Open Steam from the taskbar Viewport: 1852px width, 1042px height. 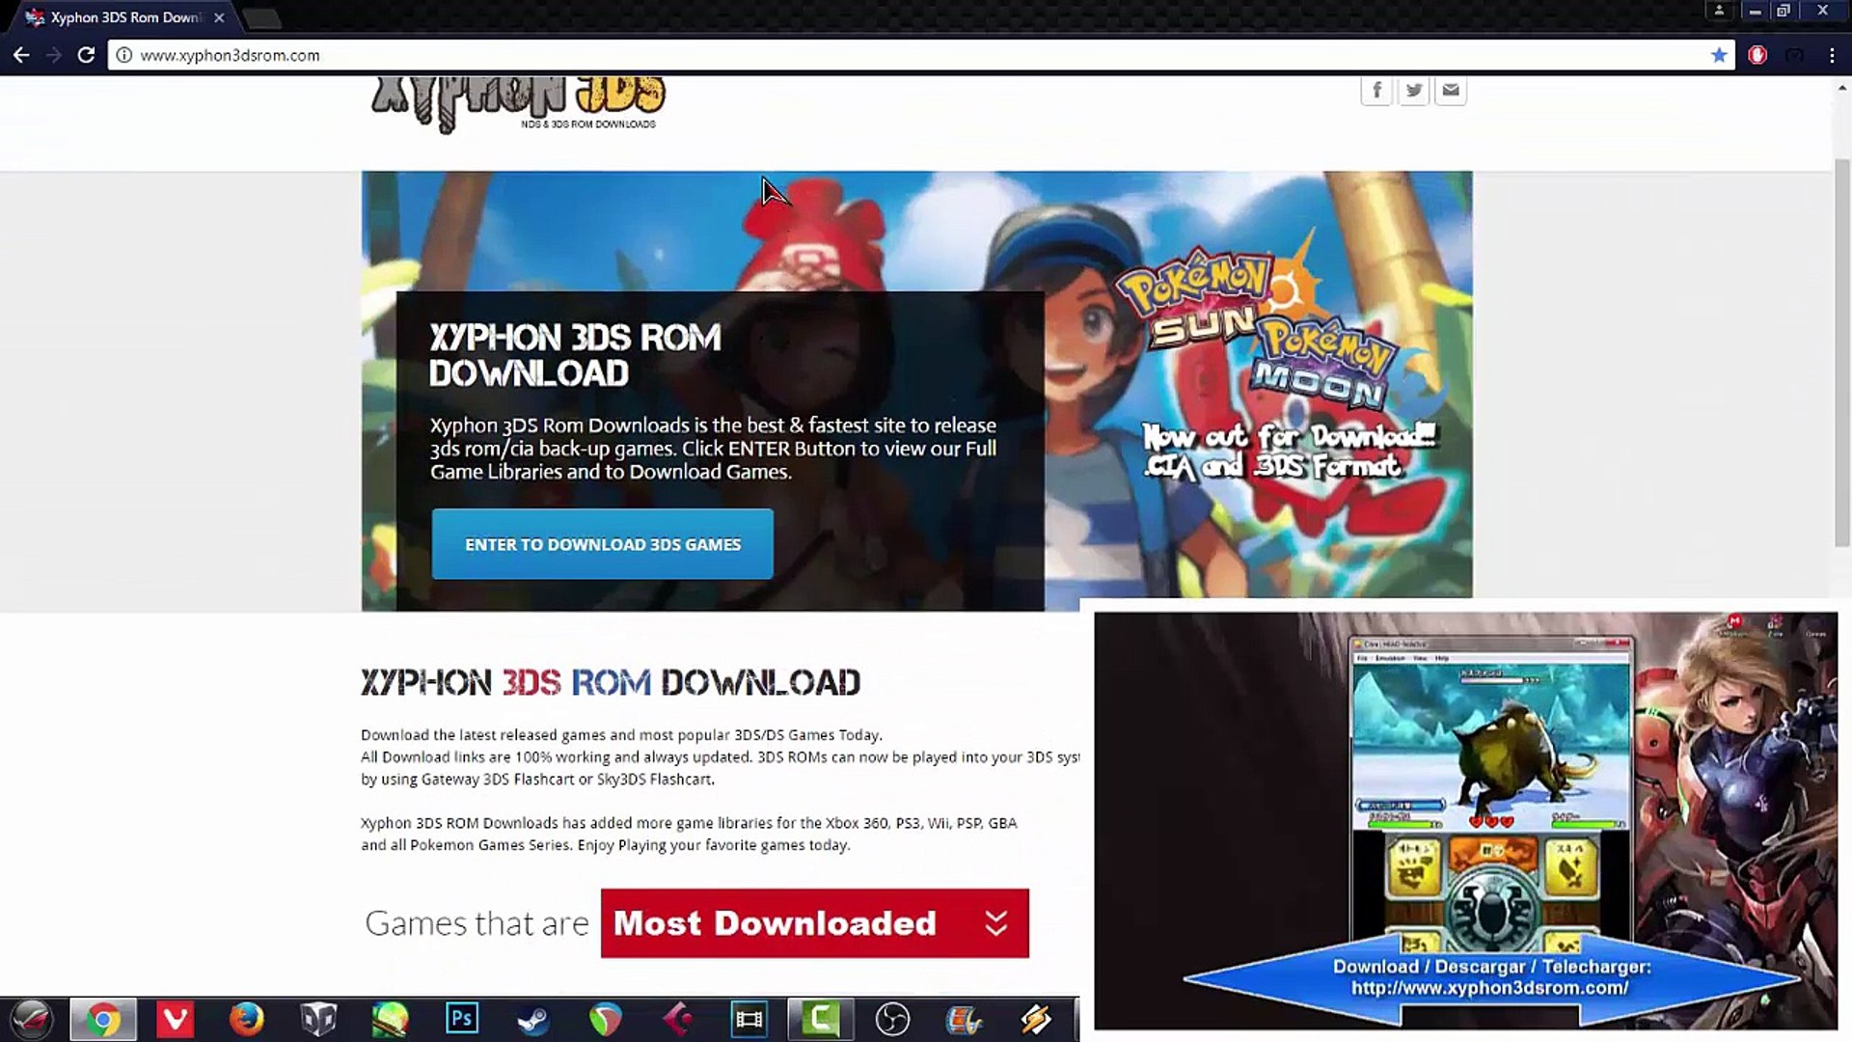pyautogui.click(x=533, y=1019)
